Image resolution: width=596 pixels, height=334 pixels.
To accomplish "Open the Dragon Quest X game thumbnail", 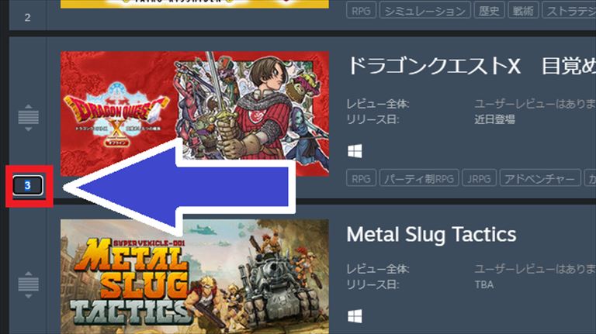I will (195, 113).
